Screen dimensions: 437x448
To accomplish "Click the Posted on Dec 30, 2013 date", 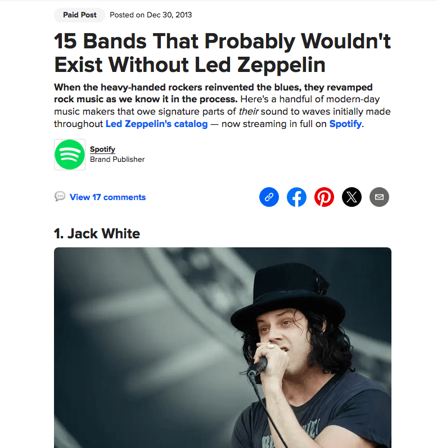I will pyautogui.click(x=151, y=15).
